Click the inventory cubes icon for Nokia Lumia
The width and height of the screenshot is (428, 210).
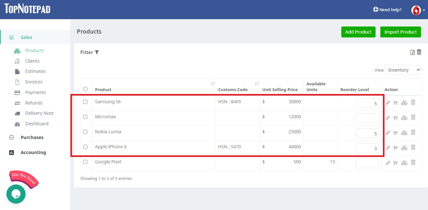pyautogui.click(x=404, y=132)
